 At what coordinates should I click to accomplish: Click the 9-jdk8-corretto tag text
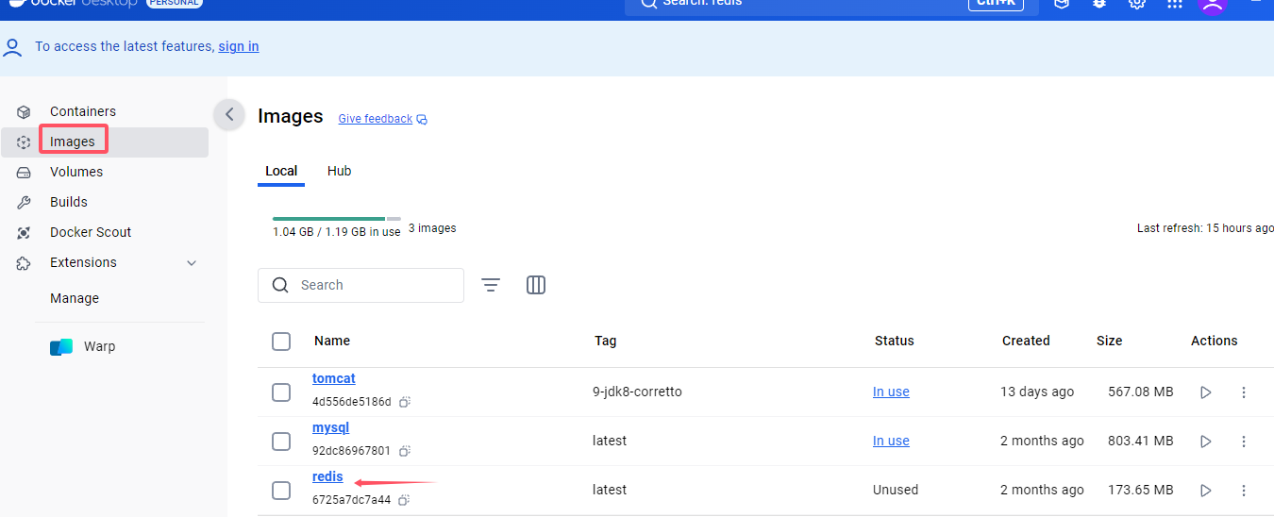pos(637,392)
